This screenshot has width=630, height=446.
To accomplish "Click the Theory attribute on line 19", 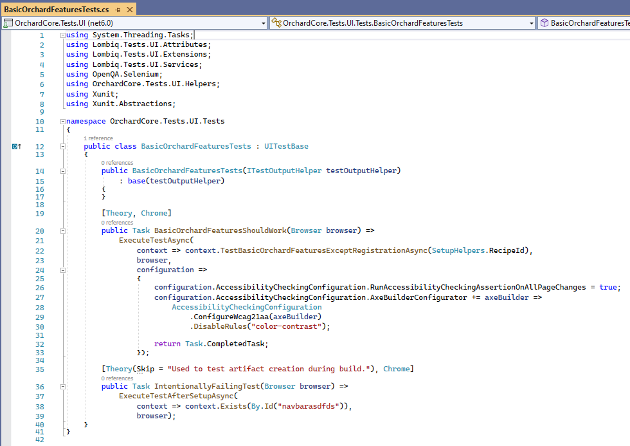I will point(119,213).
